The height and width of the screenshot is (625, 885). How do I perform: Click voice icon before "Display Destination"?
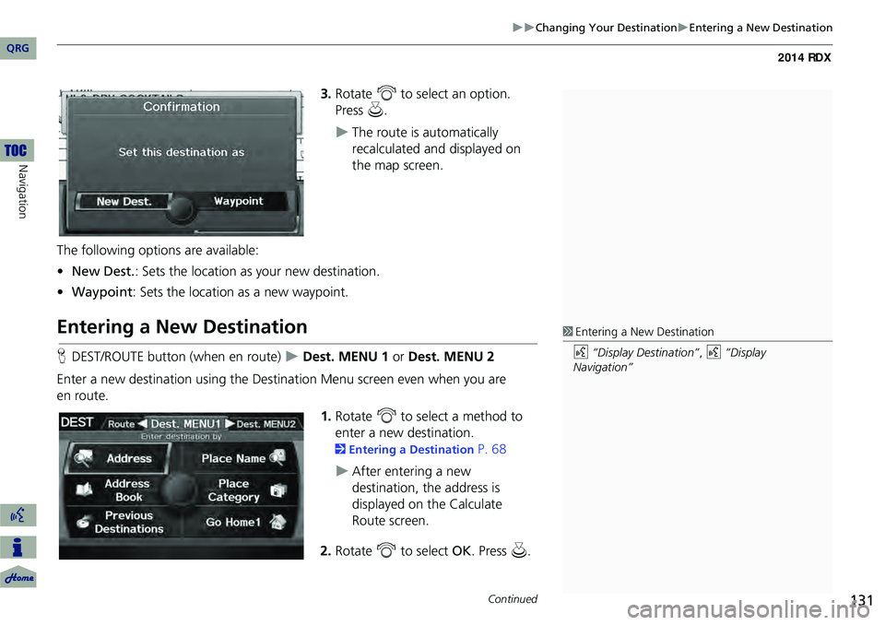(x=581, y=353)
